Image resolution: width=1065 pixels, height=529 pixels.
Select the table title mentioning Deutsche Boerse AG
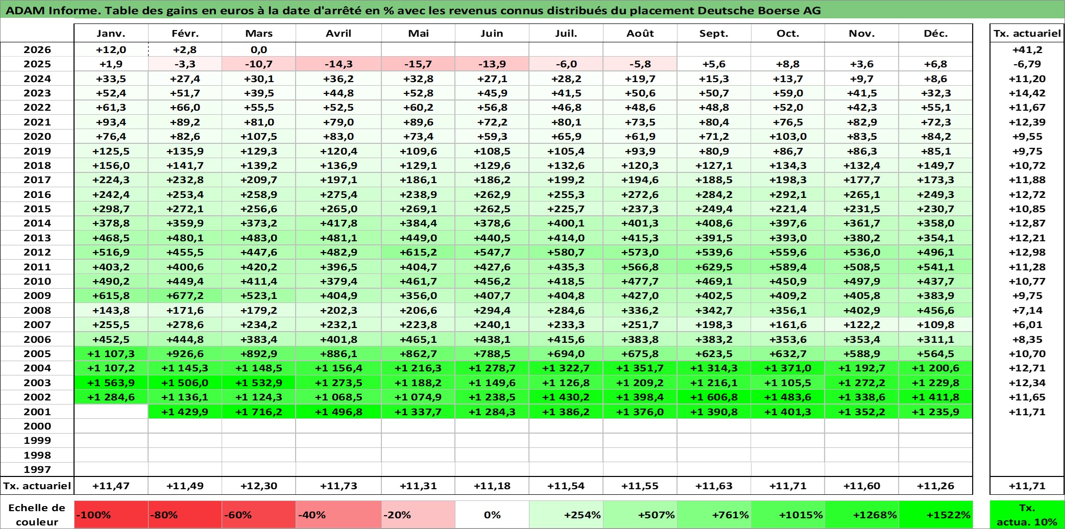(414, 10)
